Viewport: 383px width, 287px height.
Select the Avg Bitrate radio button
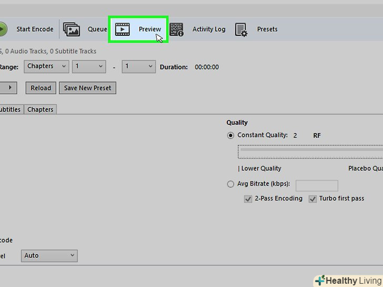coord(230,184)
